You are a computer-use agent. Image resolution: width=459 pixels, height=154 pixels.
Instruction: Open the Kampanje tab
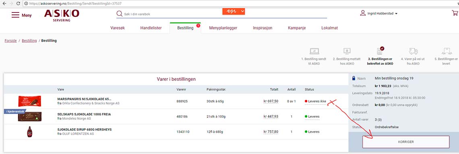(297, 28)
